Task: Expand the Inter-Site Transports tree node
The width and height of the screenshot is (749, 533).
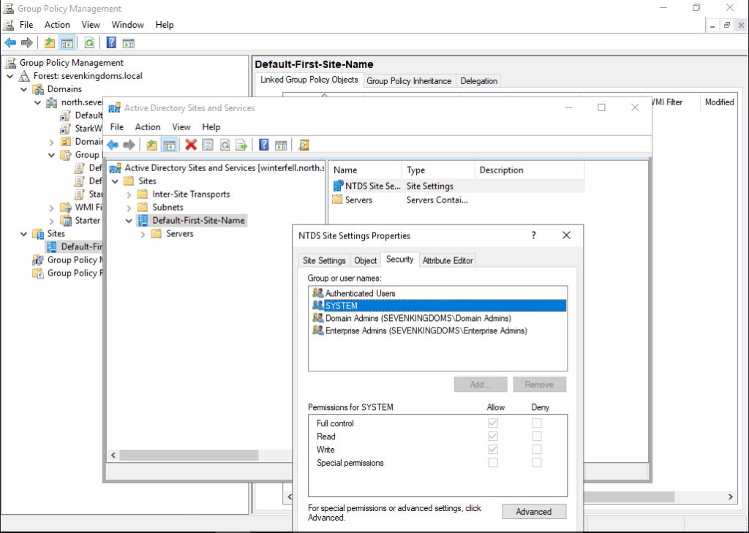Action: pos(129,194)
